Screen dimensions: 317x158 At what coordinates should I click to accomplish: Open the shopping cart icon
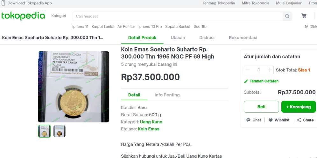point(304,16)
